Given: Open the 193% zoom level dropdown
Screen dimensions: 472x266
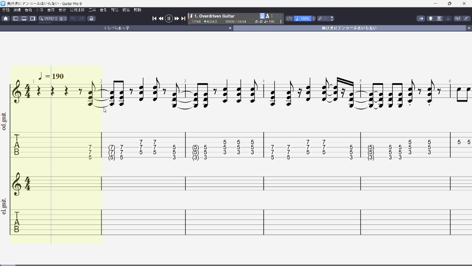Looking at the screenshot, I should click(x=51, y=18).
